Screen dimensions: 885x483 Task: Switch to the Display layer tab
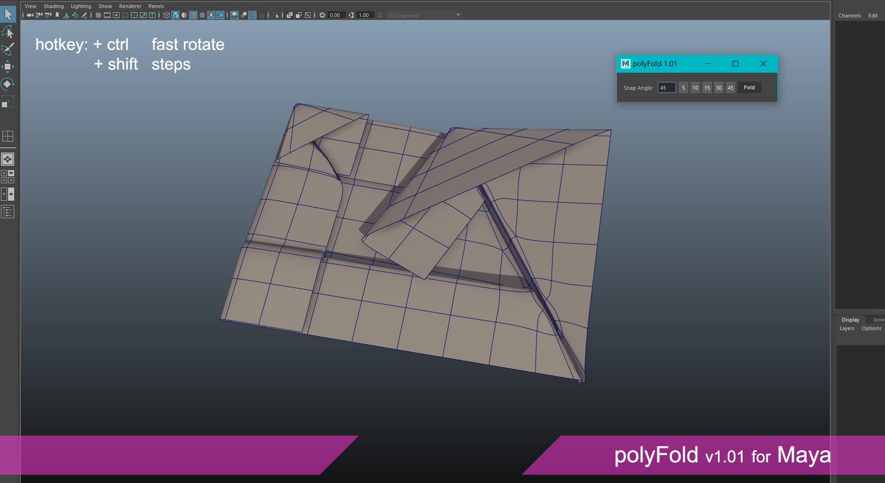[x=850, y=320]
